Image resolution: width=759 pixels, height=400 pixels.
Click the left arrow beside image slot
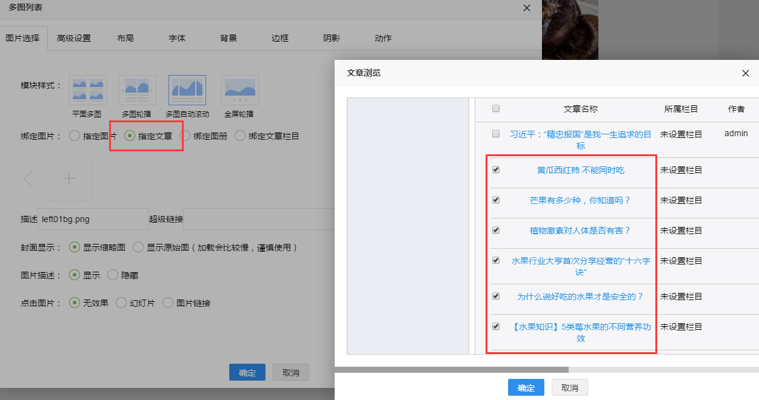(x=28, y=179)
